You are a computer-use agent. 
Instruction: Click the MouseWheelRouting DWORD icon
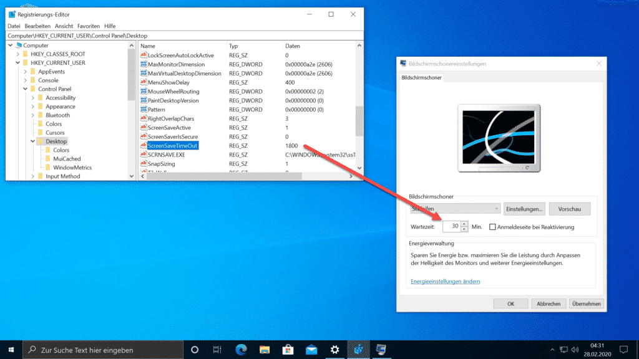pos(143,91)
